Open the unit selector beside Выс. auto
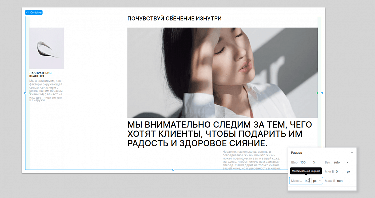This screenshot has width=375, height=198. (x=347, y=162)
